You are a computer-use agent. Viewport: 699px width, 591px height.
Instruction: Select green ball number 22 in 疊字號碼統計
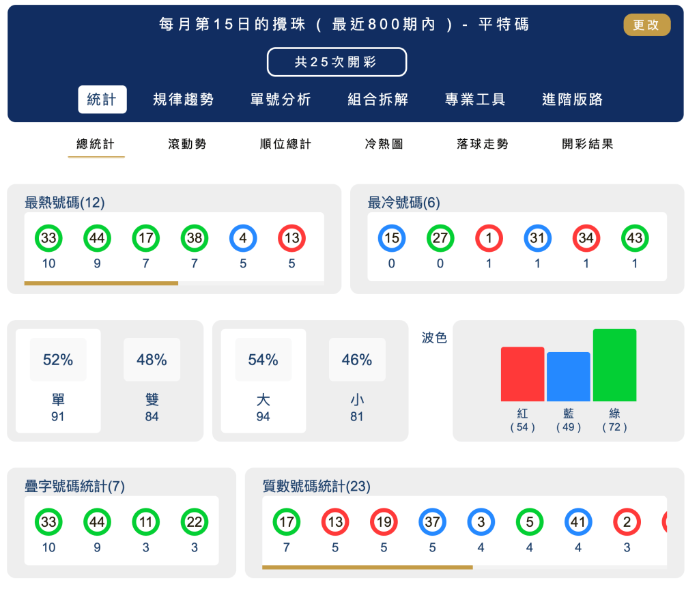pyautogui.click(x=195, y=523)
